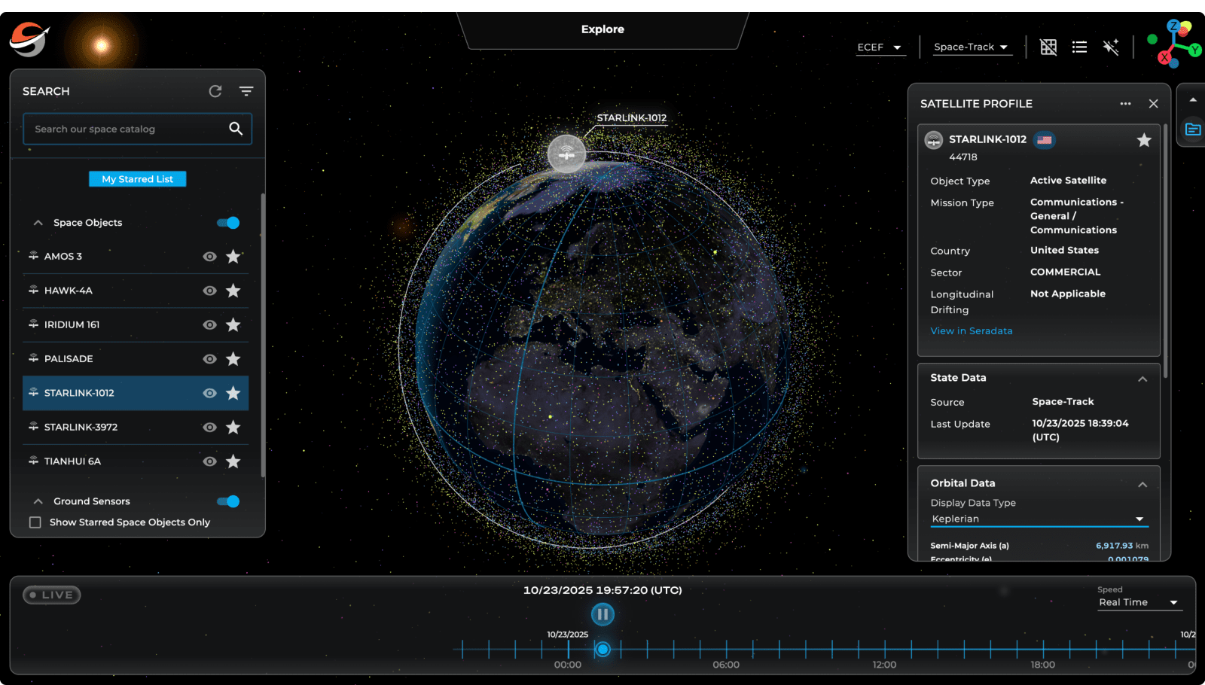Close the Satellite Profile panel
This screenshot has width=1205, height=685.
pyautogui.click(x=1153, y=104)
